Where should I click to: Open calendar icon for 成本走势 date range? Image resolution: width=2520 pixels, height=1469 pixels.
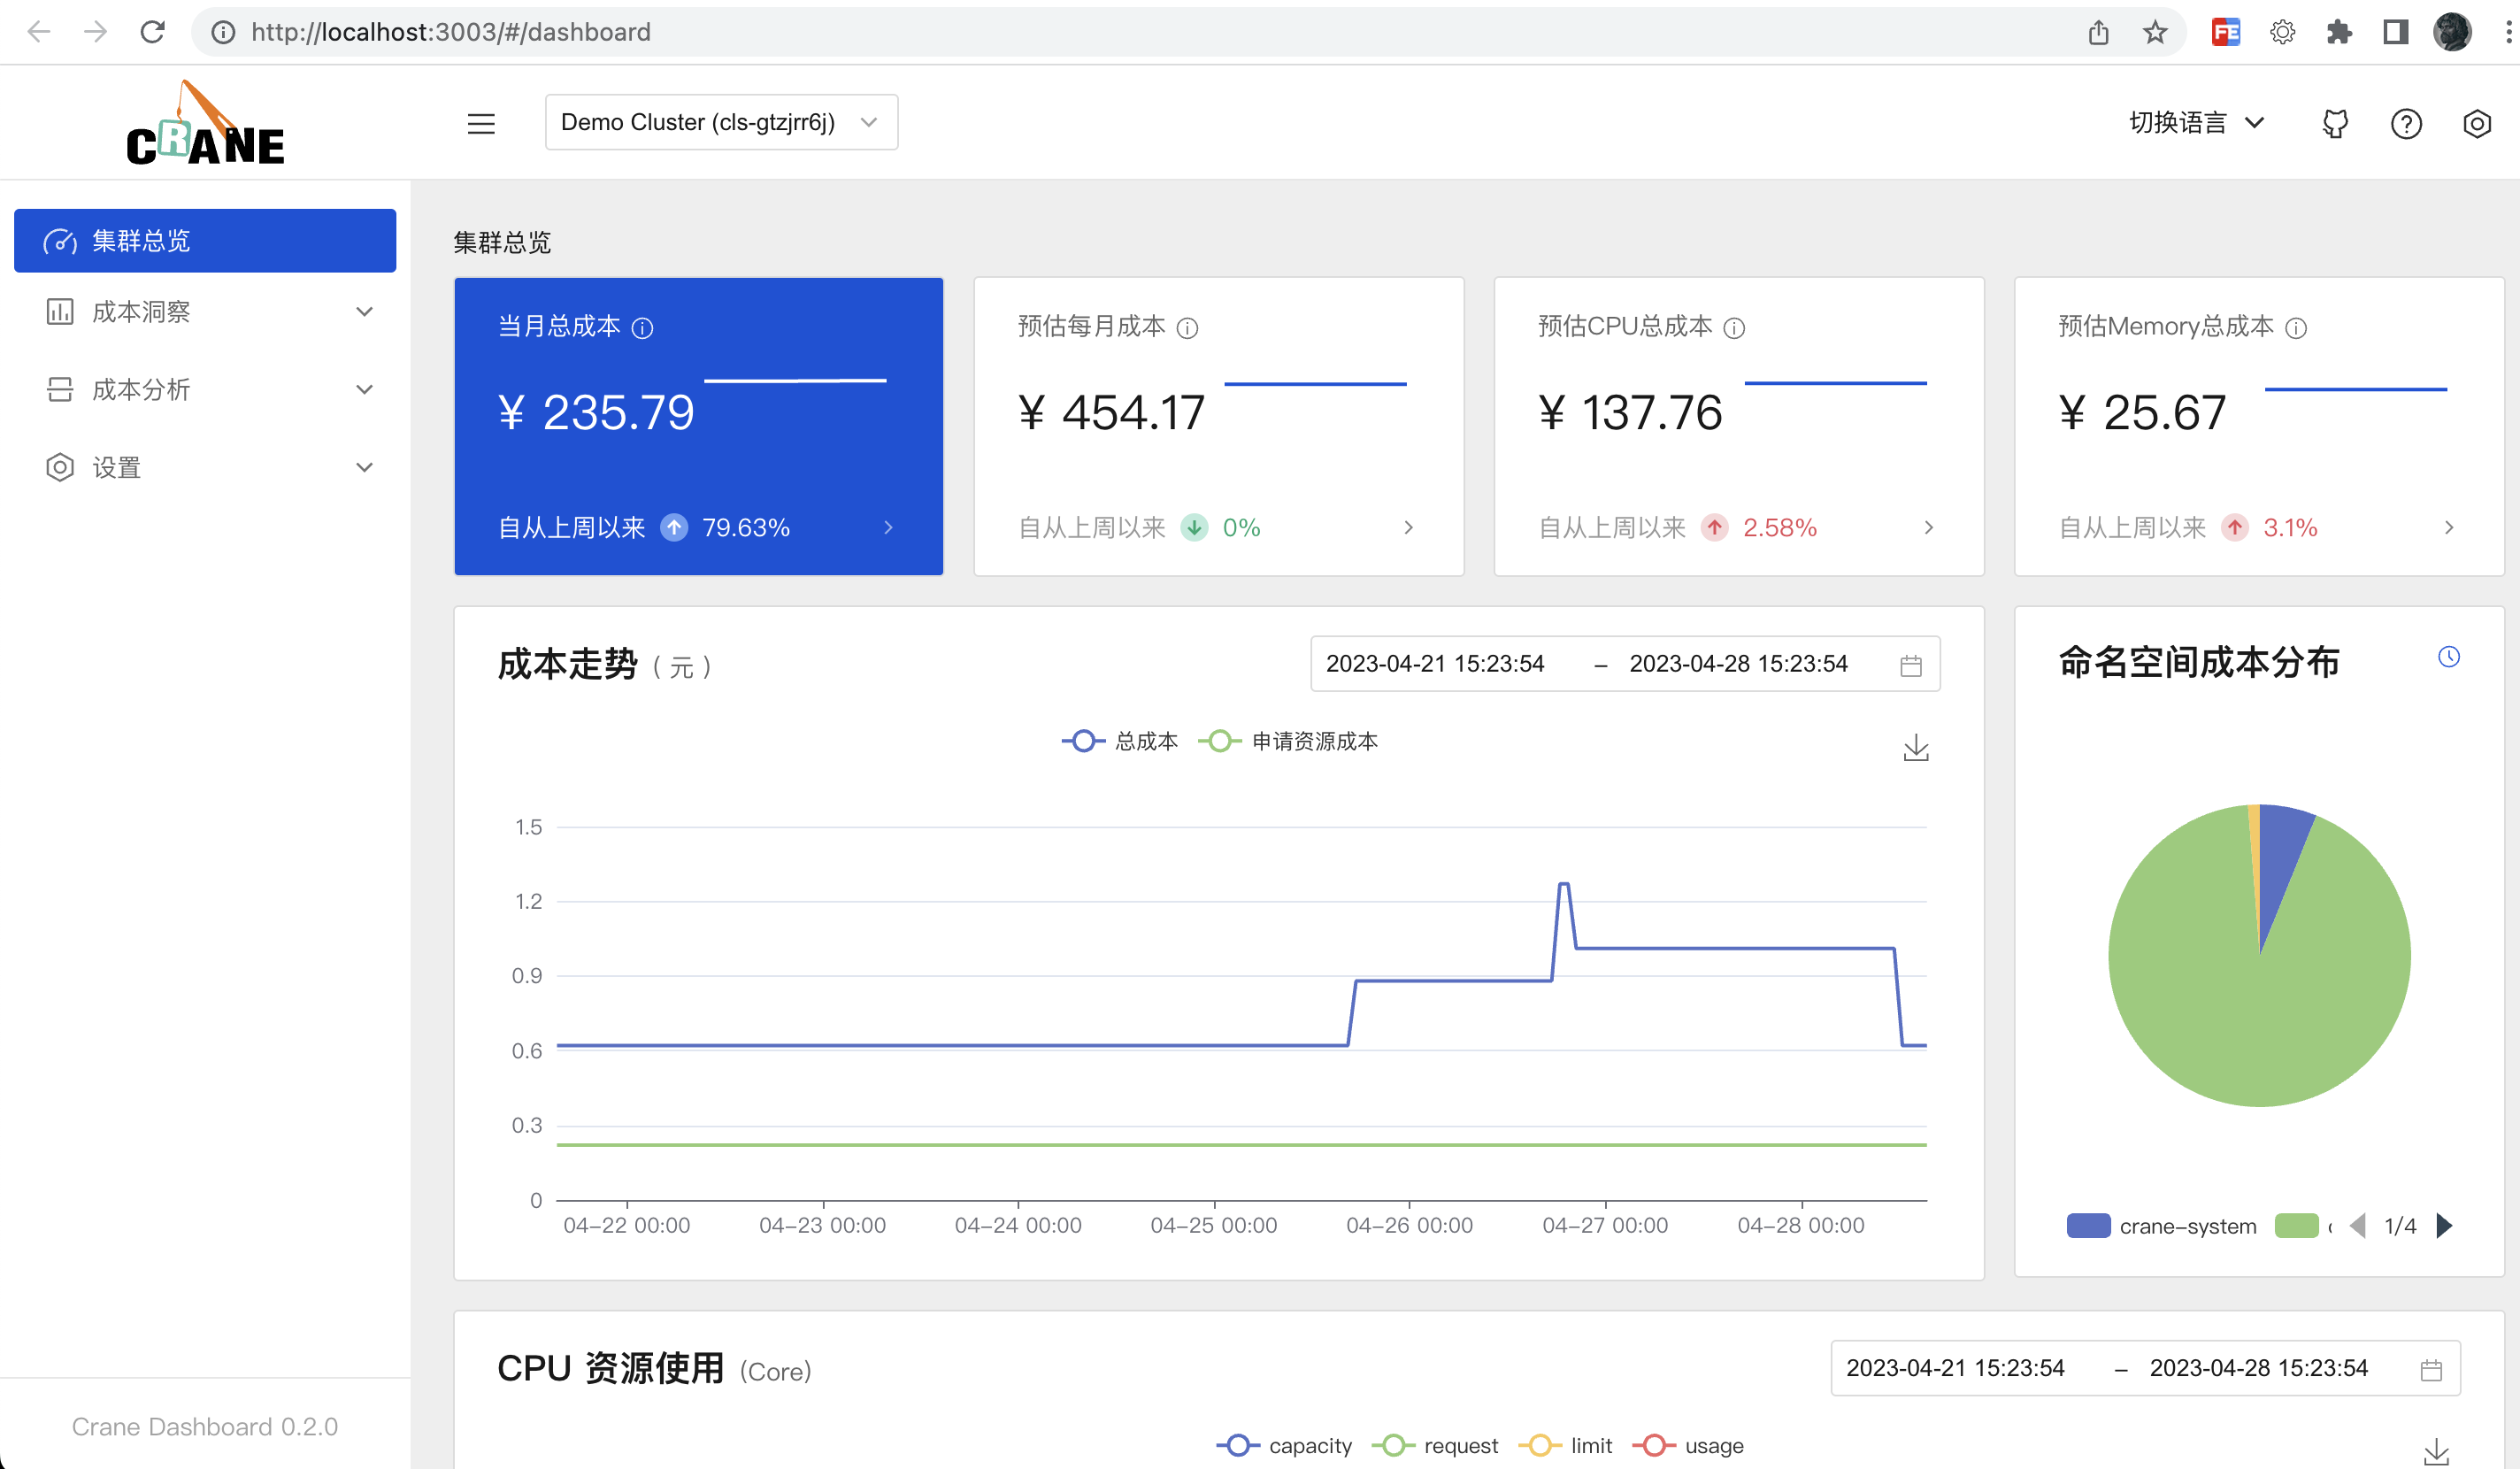[x=1910, y=665]
